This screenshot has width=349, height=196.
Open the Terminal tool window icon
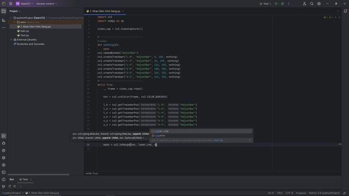point(4,172)
